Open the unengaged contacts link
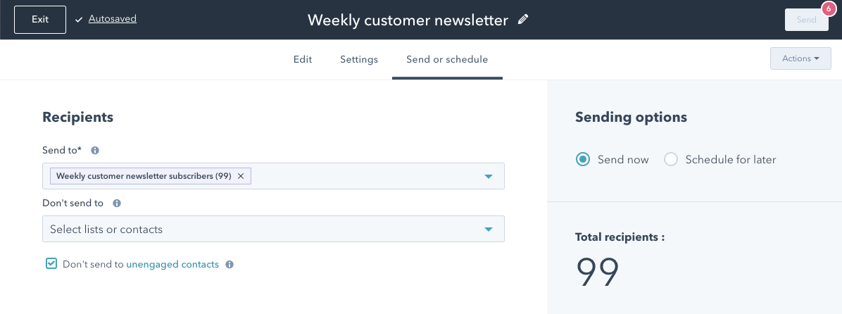842x314 pixels. pyautogui.click(x=172, y=264)
